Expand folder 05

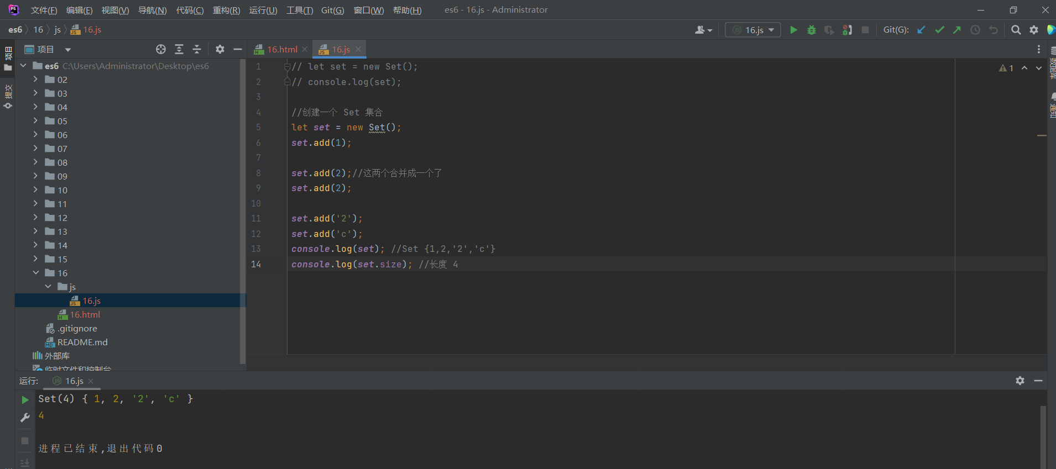pyautogui.click(x=35, y=120)
